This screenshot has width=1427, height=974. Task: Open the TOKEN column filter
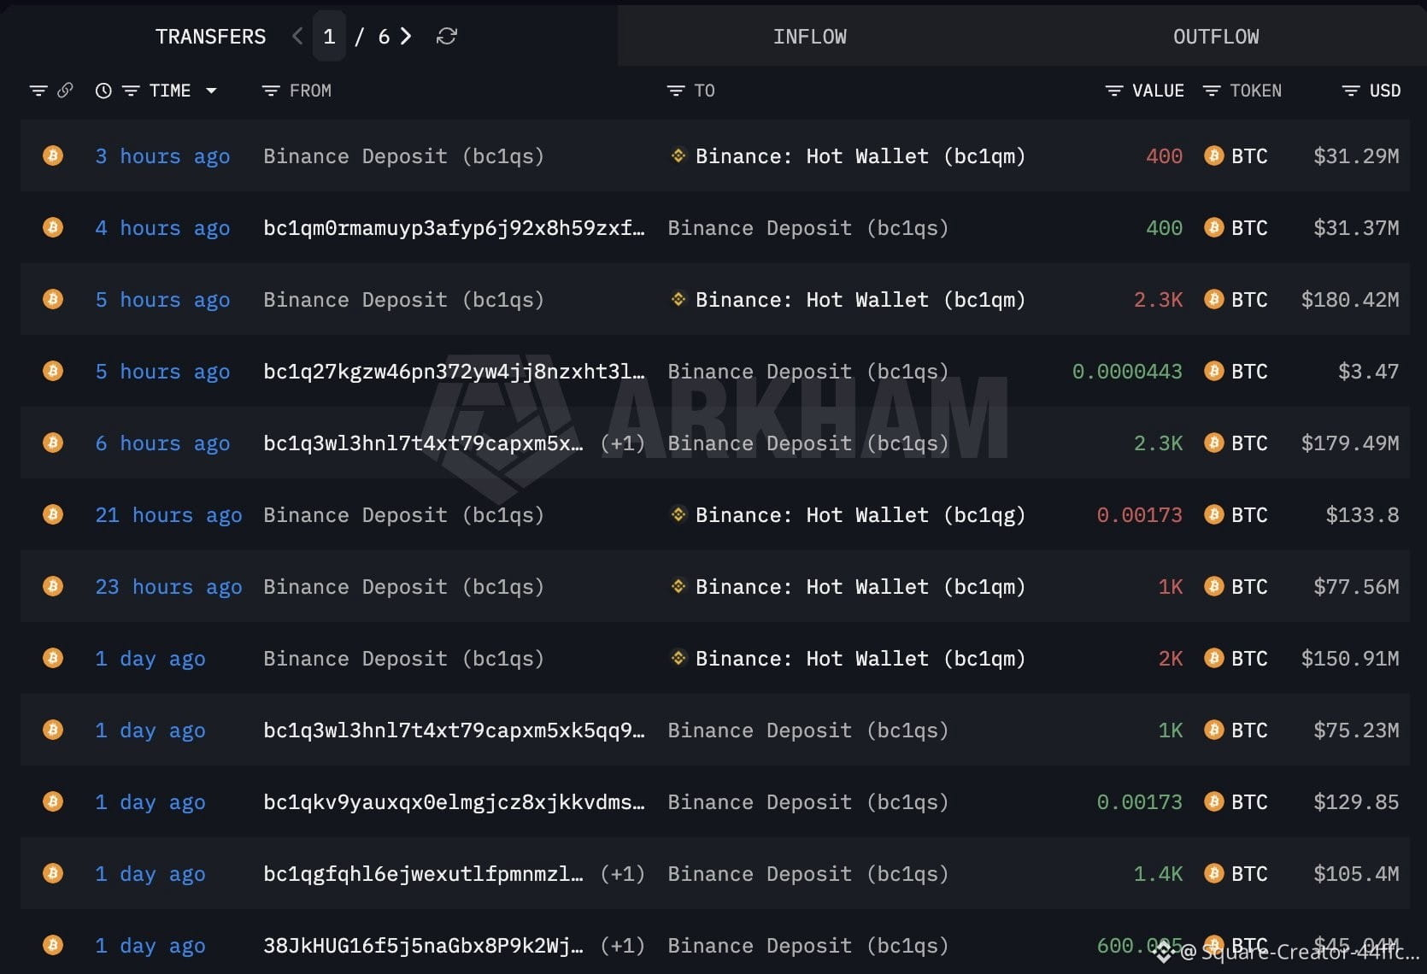tap(1211, 91)
